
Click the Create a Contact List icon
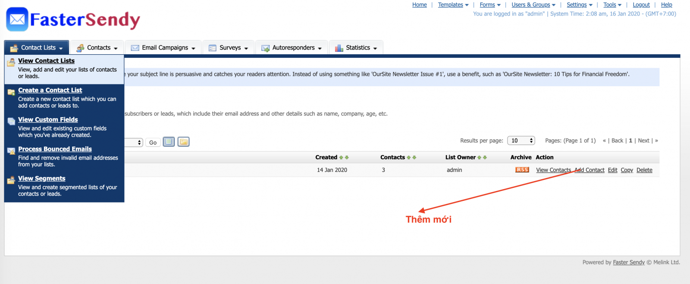11,92
